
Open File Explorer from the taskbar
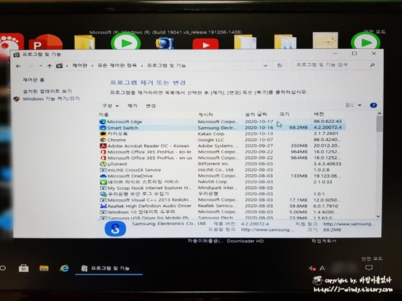coord(44,268)
